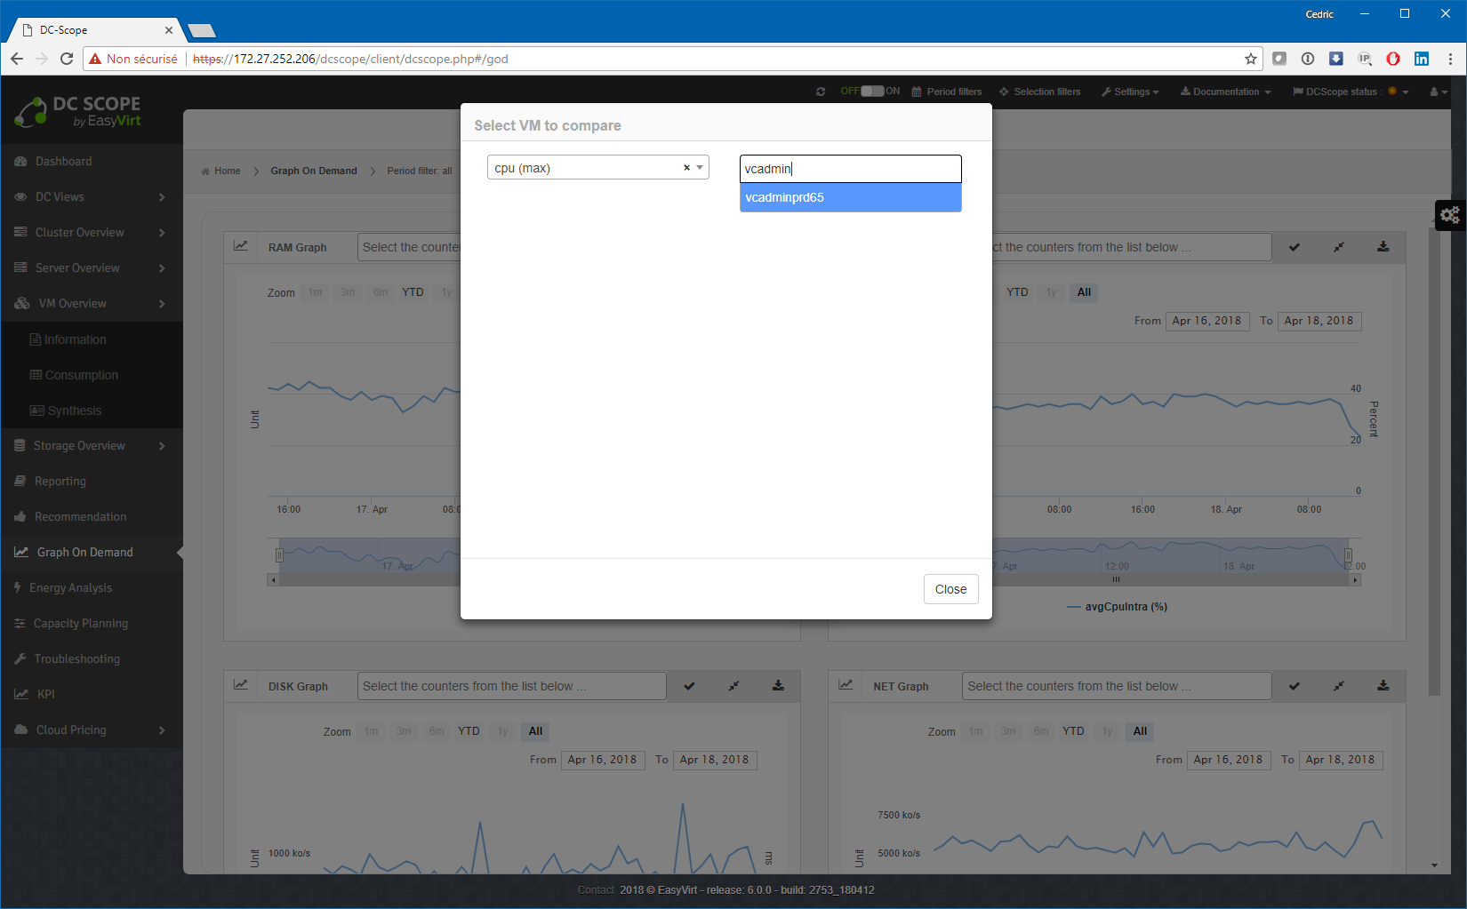Click download icon on DISK Graph panel
This screenshot has width=1467, height=909.
point(778,686)
